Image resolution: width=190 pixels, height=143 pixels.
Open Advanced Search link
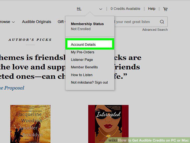[155, 30]
